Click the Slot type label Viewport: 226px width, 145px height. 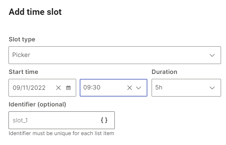pos(22,39)
